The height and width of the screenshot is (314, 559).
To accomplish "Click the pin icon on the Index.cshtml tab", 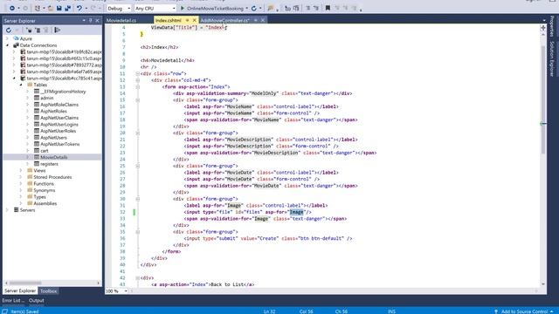I will click(x=188, y=20).
